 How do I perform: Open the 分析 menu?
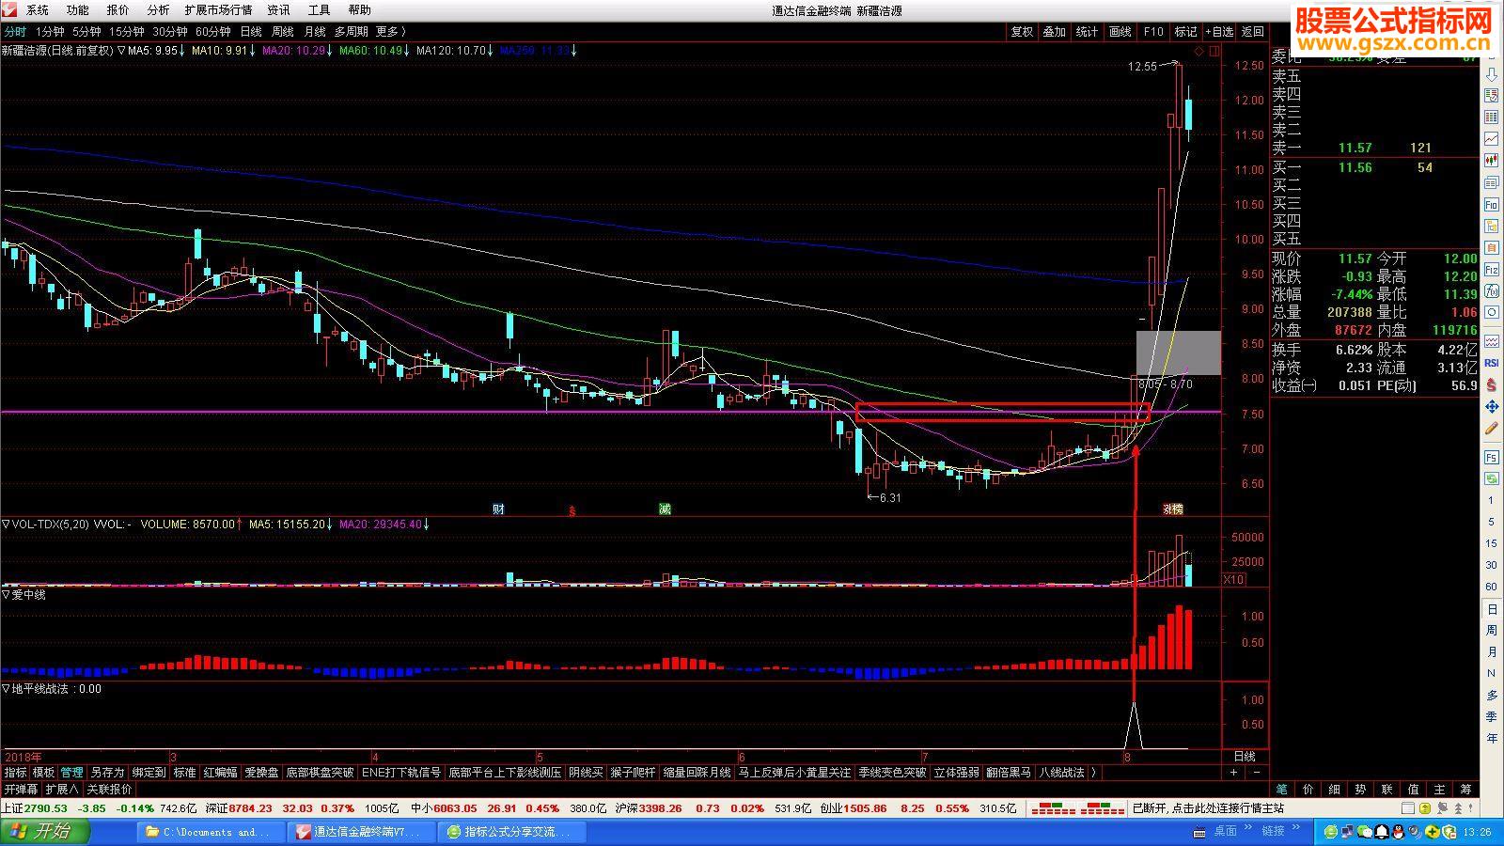click(159, 10)
